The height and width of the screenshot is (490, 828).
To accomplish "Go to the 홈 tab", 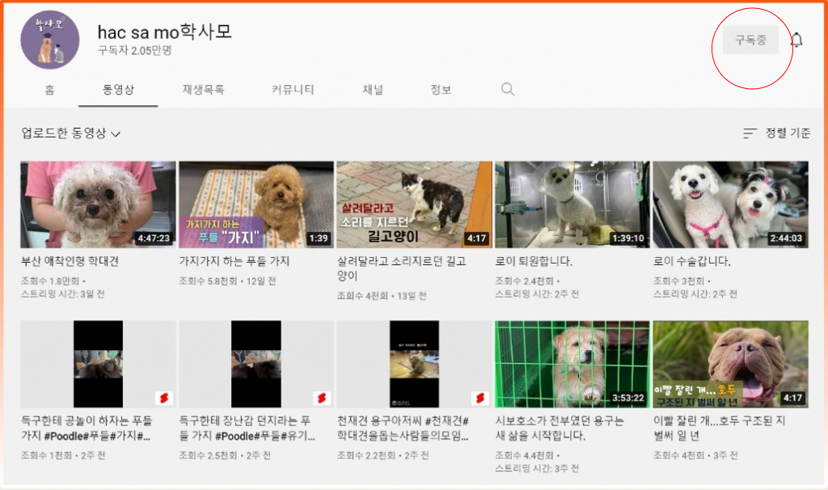I will [x=49, y=90].
